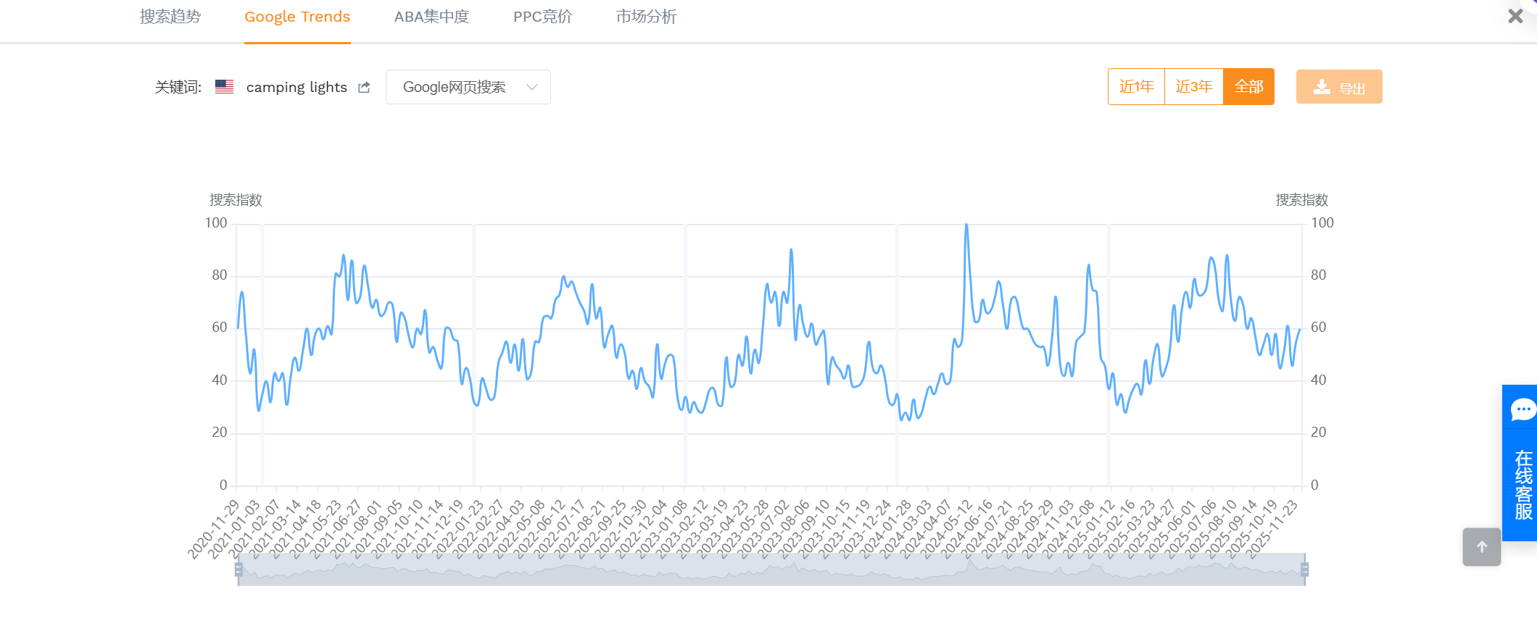This screenshot has width=1537, height=626.
Task: Select the 近1年 time range
Action: (x=1136, y=87)
